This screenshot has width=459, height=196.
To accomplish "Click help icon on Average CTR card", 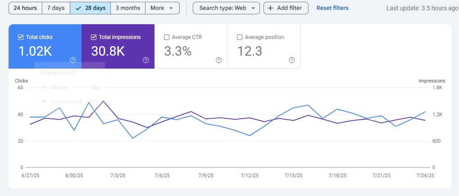I will coord(219,60).
